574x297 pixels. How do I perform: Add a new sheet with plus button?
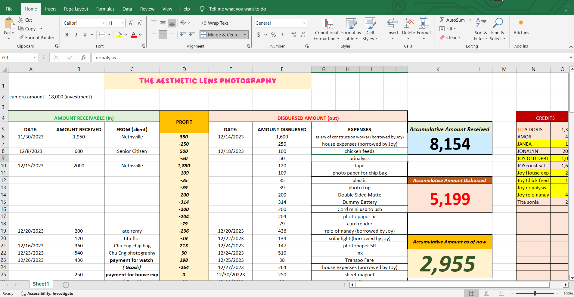point(66,285)
